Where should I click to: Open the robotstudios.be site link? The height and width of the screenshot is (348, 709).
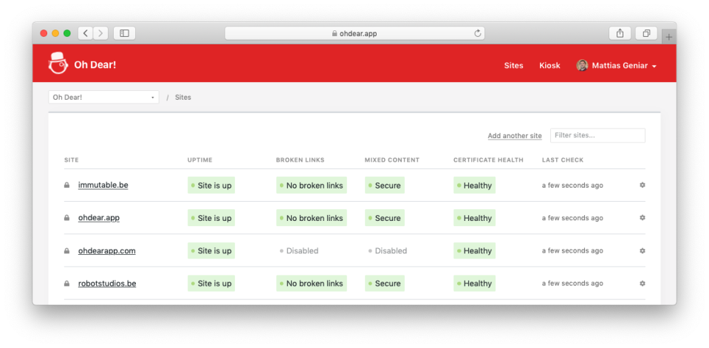click(x=107, y=283)
